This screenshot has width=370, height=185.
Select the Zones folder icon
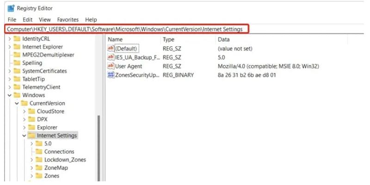(39, 176)
